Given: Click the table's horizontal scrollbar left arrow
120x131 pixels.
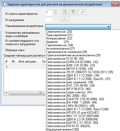Looking at the screenshot, I should click(x=6, y=93).
